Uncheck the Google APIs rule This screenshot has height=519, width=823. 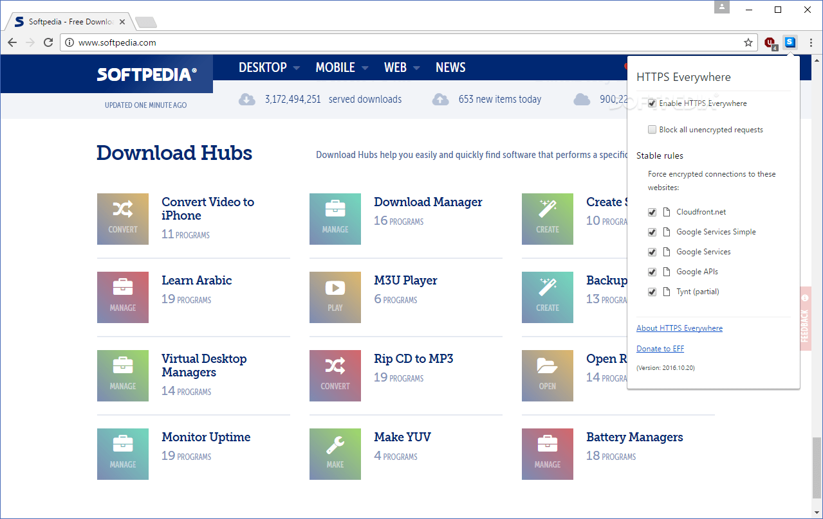(652, 272)
